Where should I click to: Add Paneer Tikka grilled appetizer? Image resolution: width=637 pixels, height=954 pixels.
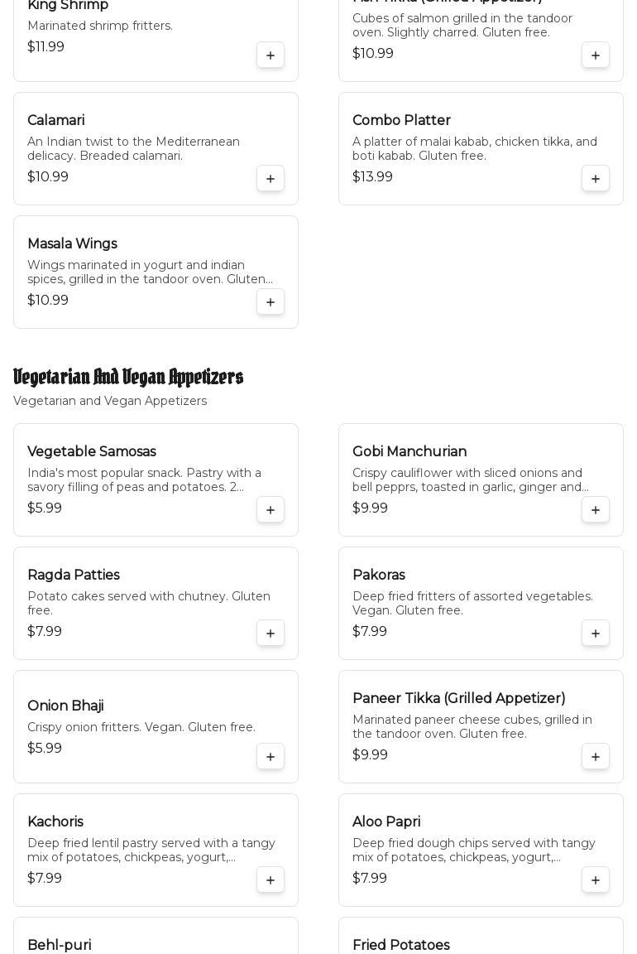click(x=596, y=757)
